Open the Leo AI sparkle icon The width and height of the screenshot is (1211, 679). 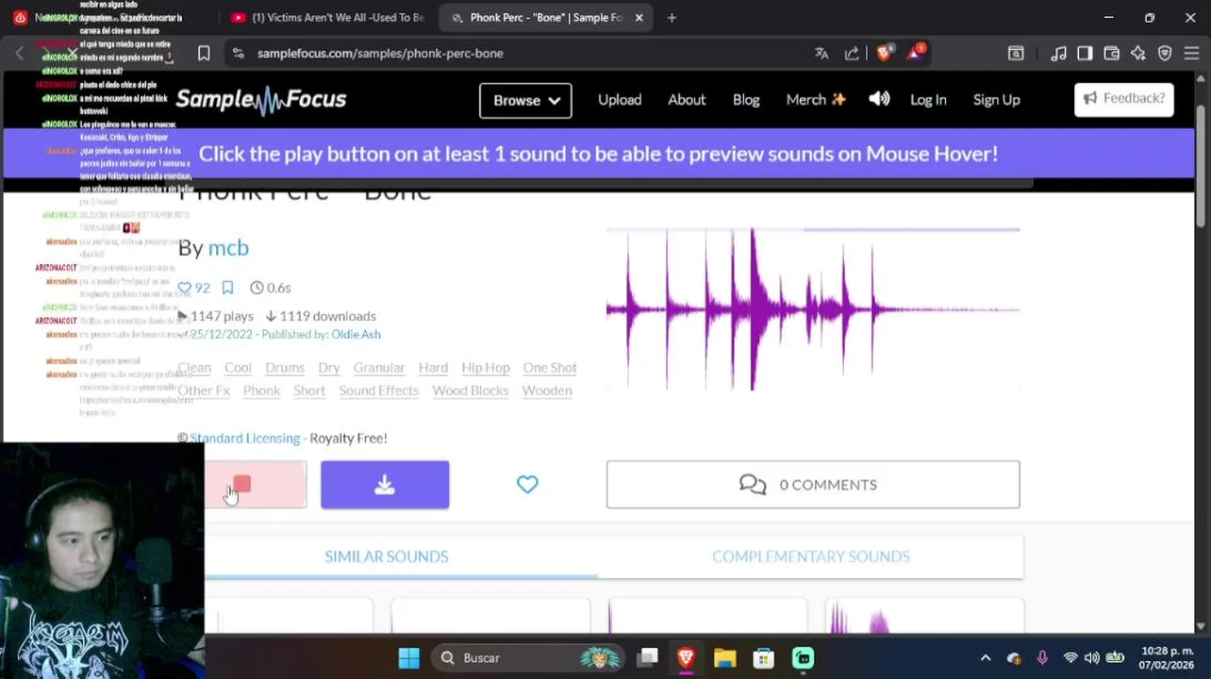coord(1138,54)
